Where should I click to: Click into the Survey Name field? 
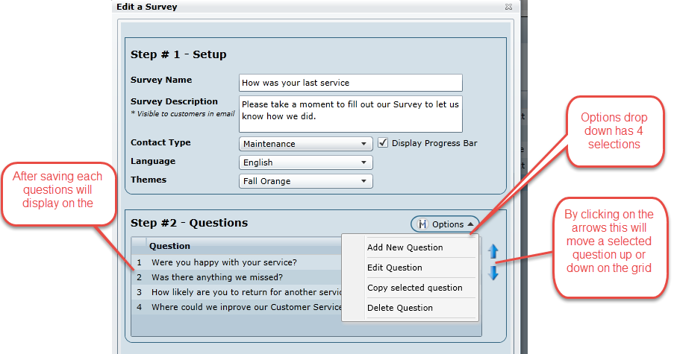point(350,83)
